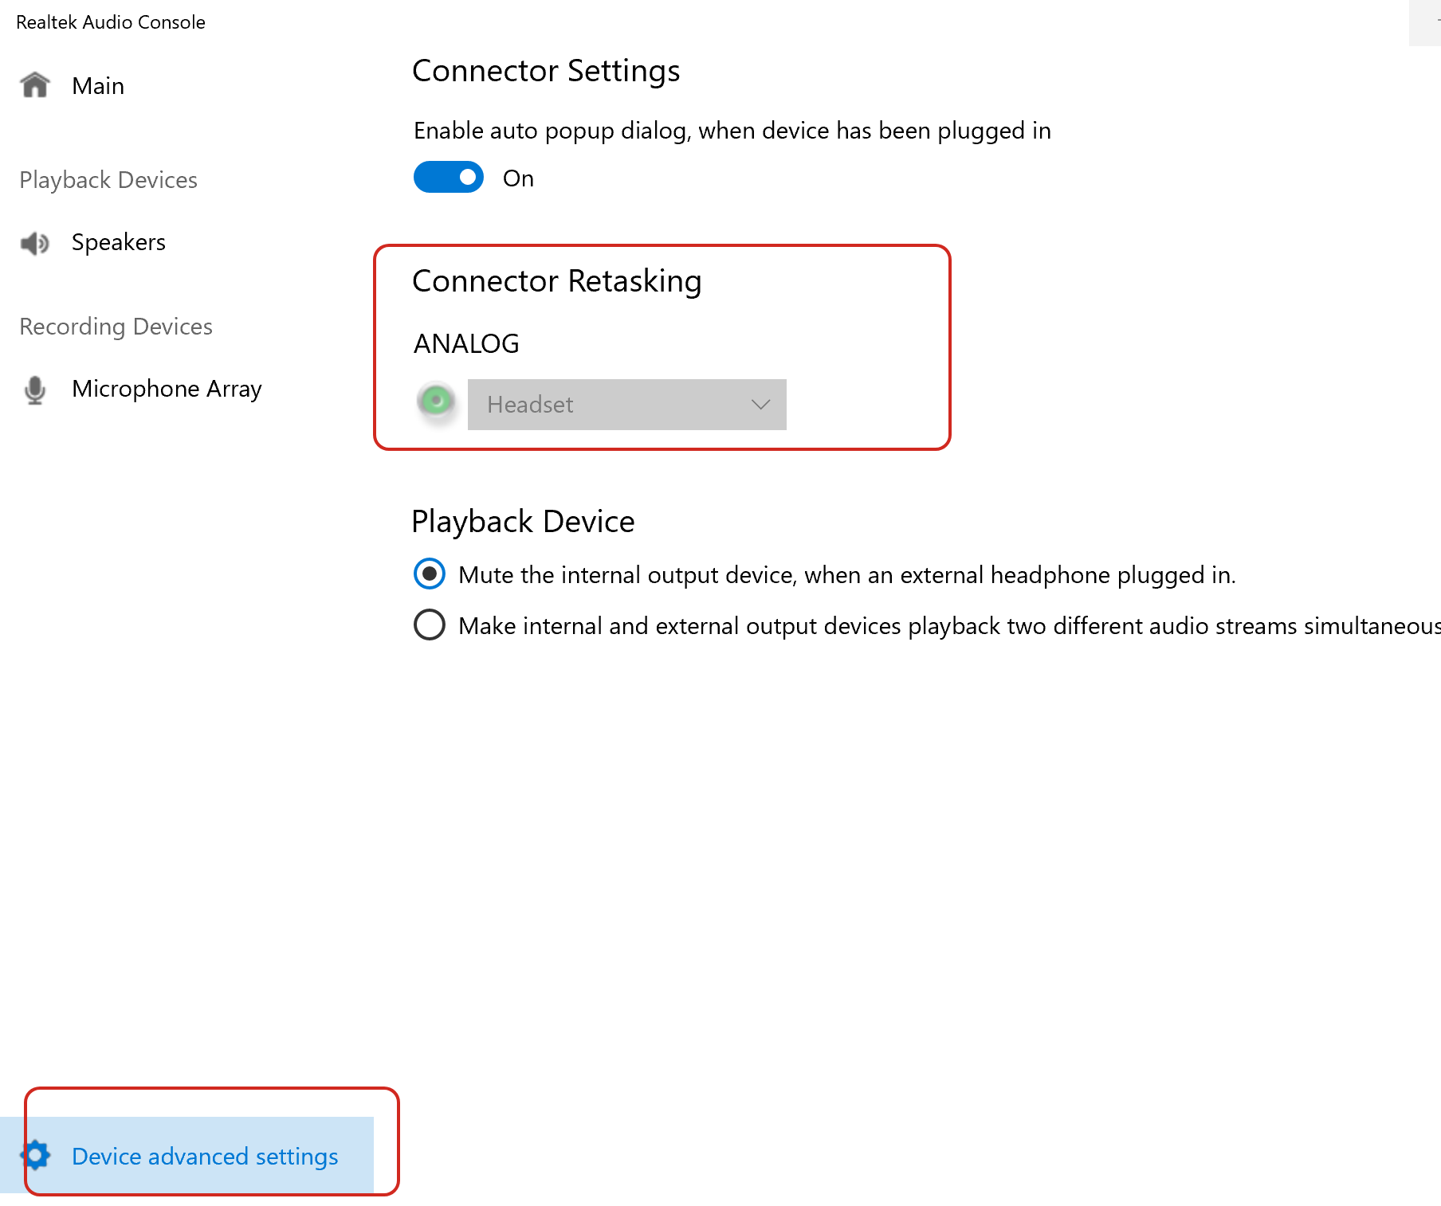Click the "On" label beside the switch
The image size is (1441, 1206).
tap(518, 178)
